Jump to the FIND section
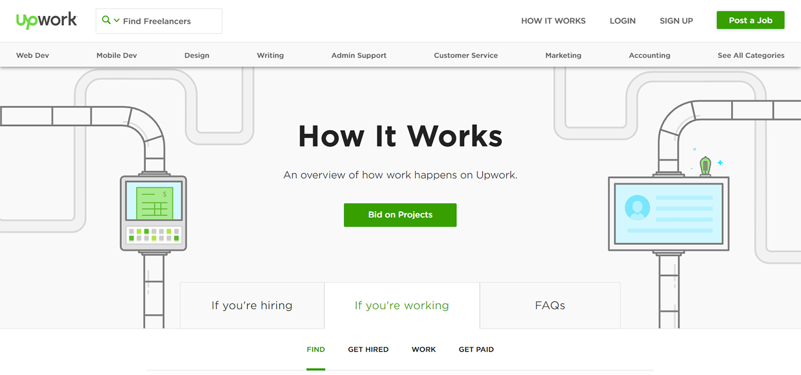 (315, 350)
